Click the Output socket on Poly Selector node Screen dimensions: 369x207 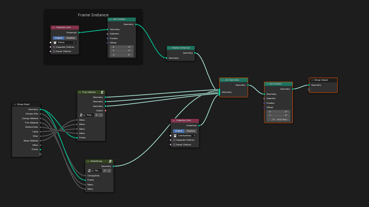[106, 111]
